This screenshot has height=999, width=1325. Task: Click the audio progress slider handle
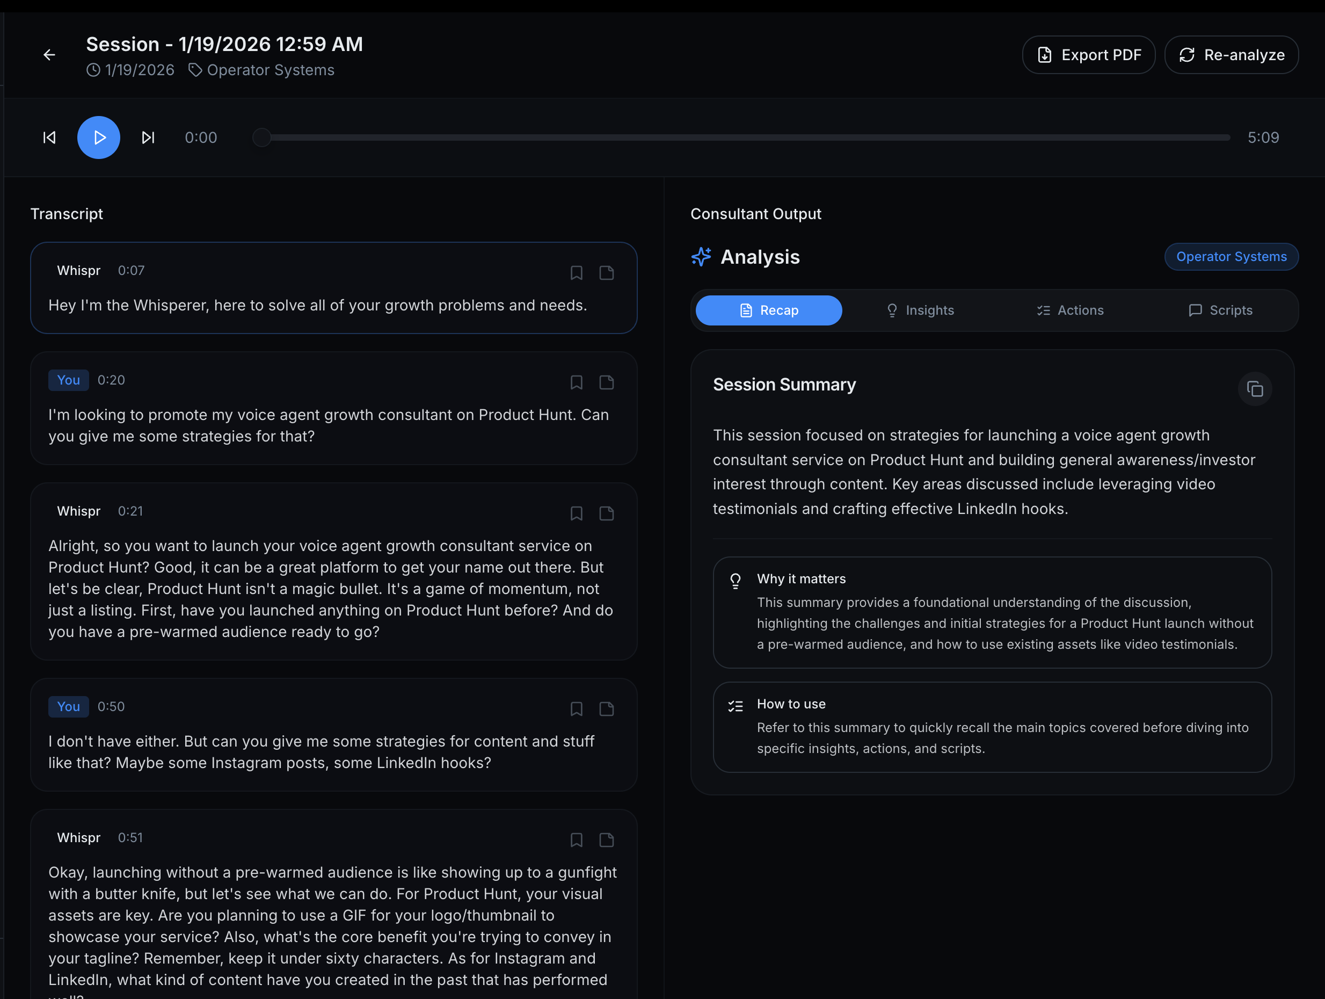pyautogui.click(x=262, y=138)
